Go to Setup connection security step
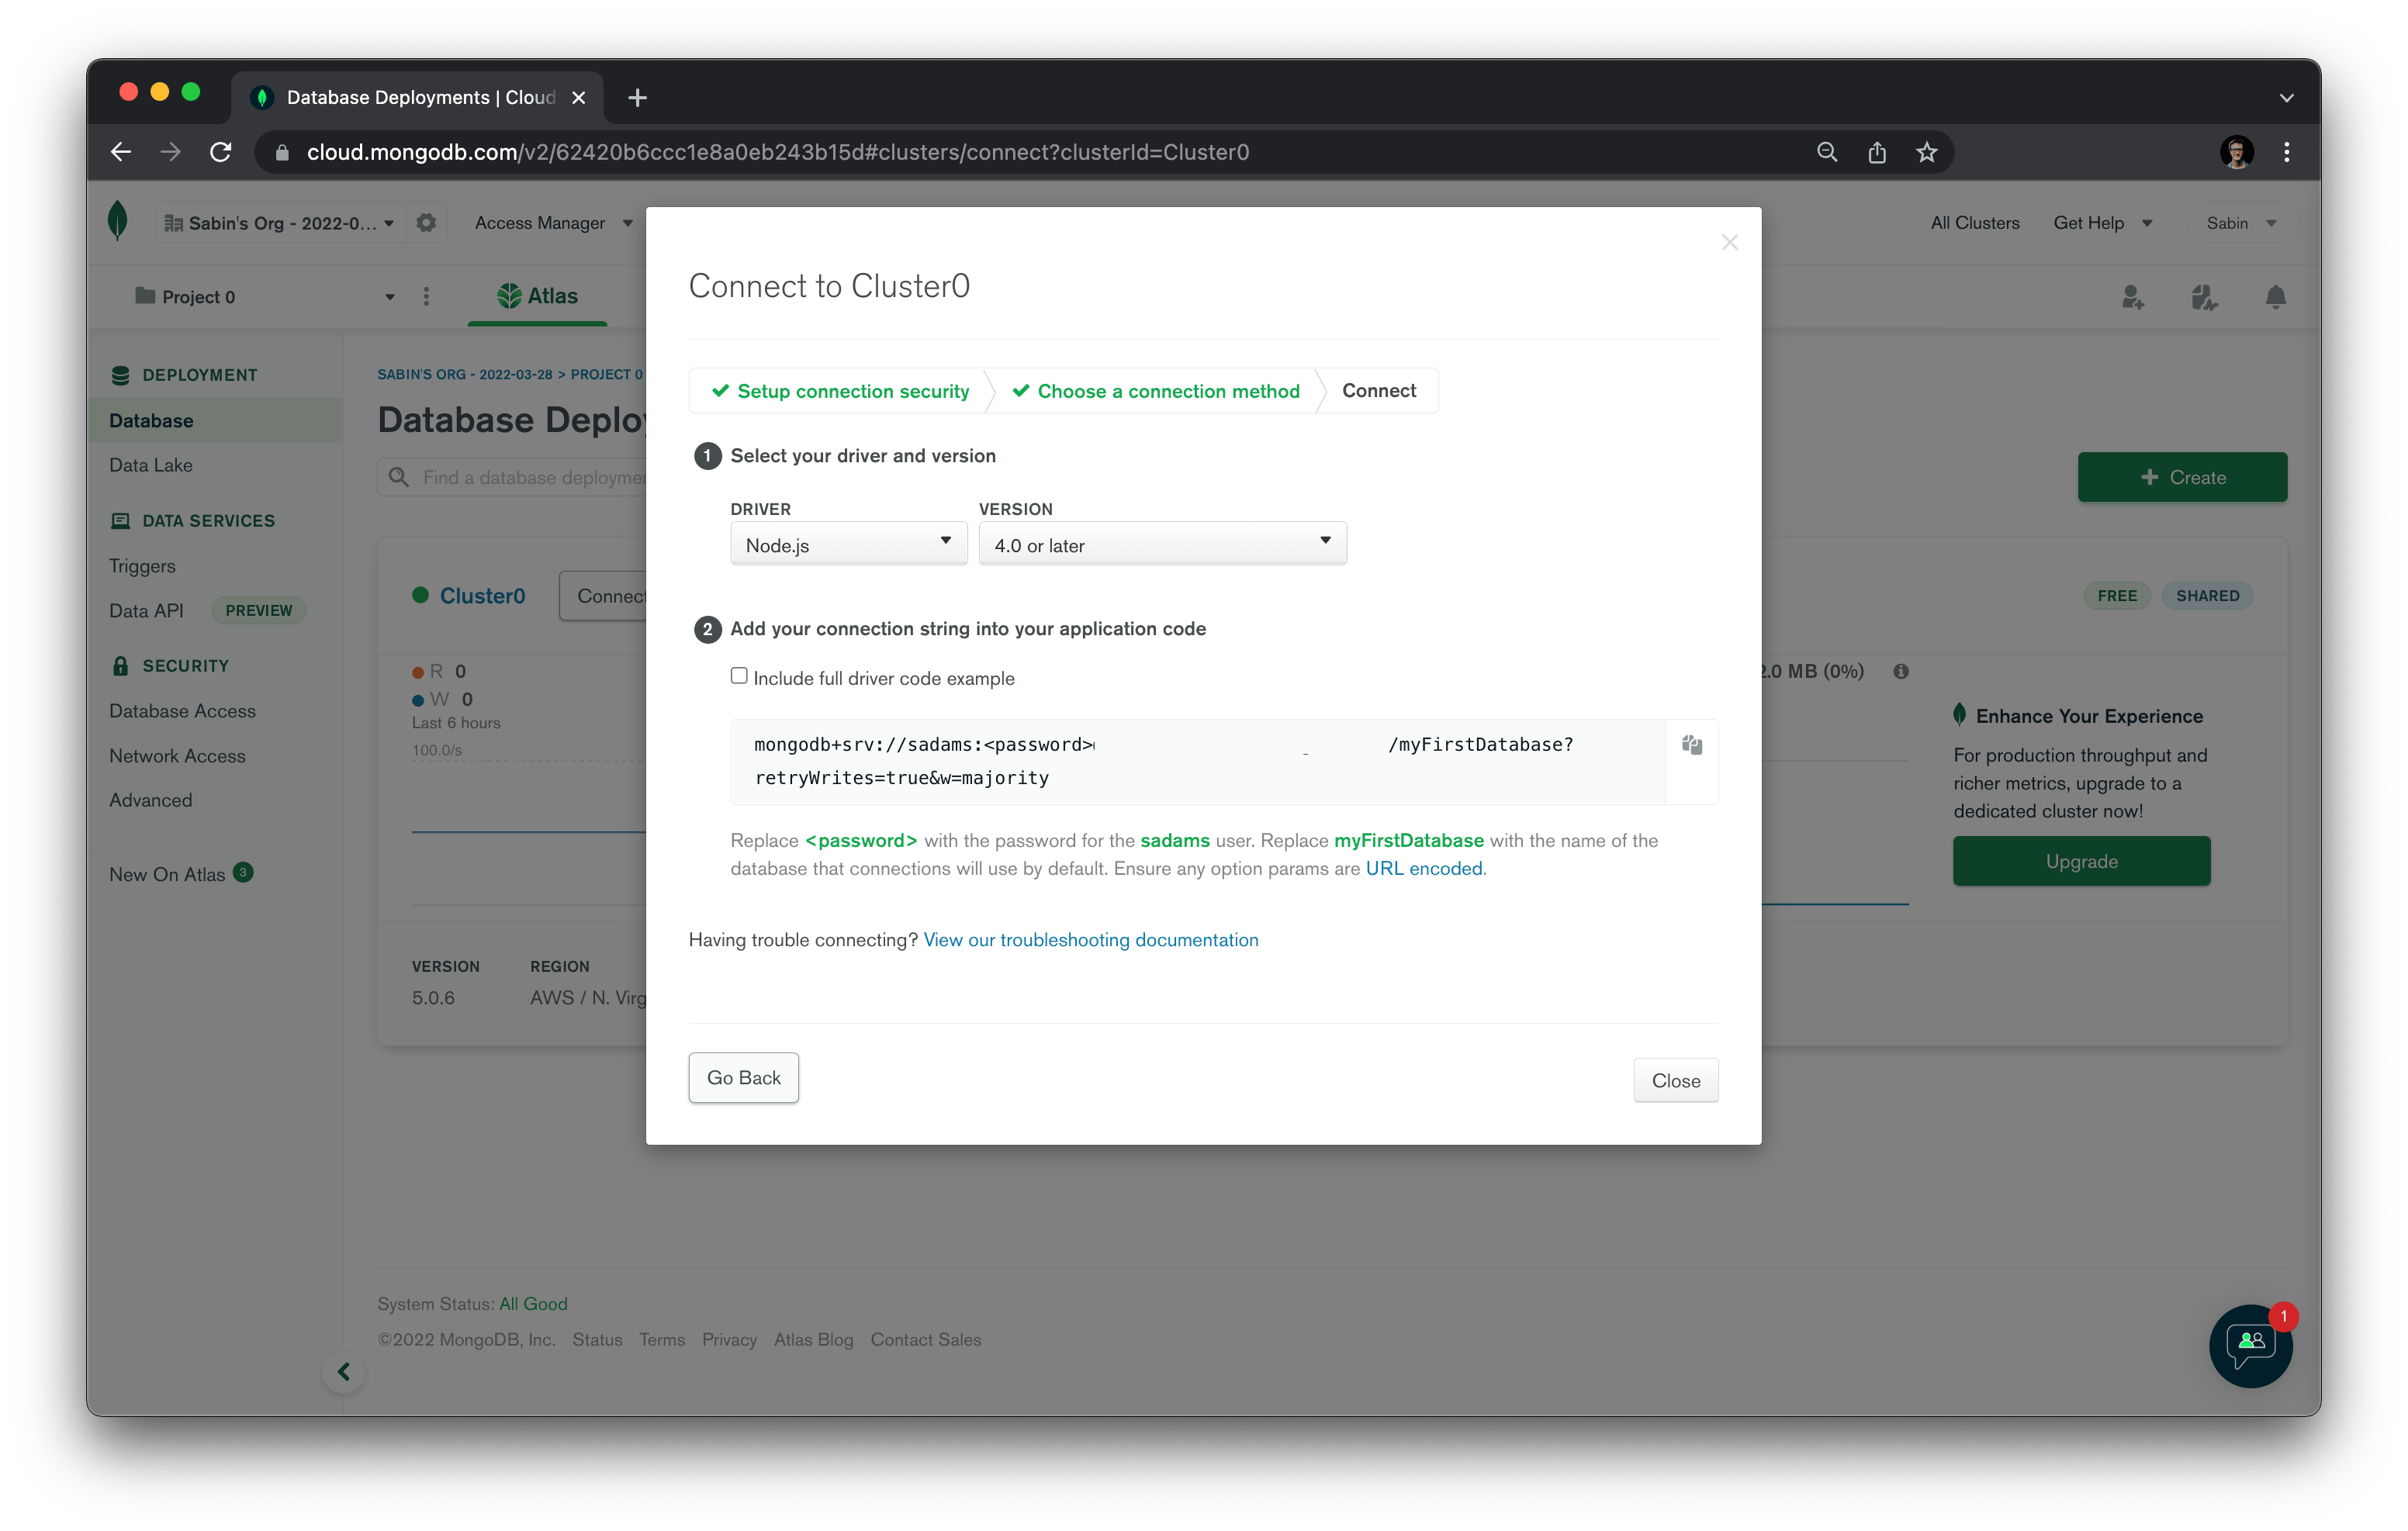The image size is (2408, 1531). click(x=839, y=391)
